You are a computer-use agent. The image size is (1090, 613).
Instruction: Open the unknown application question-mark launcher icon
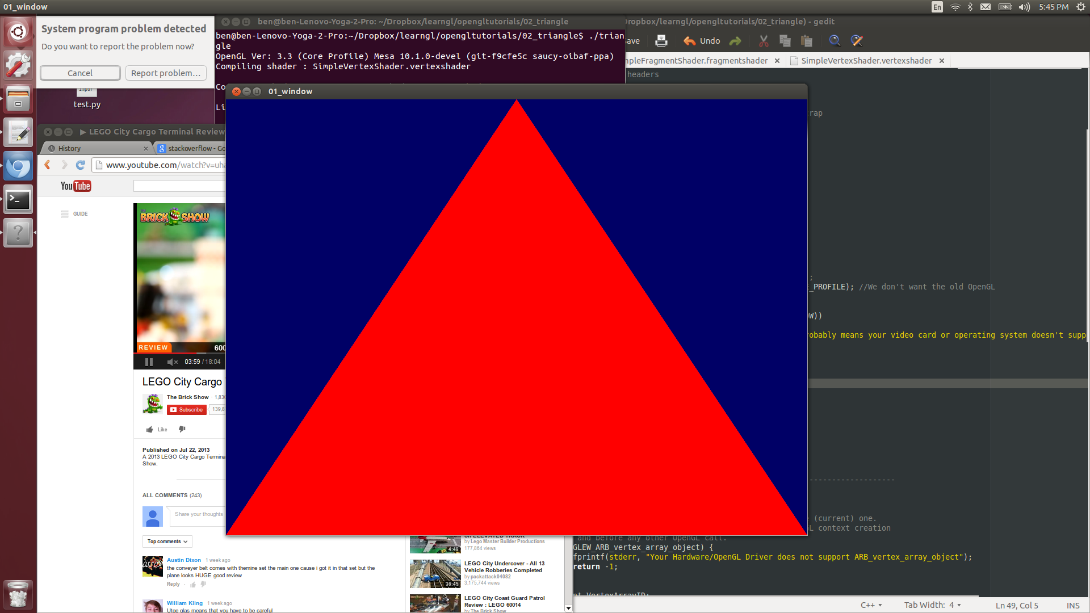point(18,233)
